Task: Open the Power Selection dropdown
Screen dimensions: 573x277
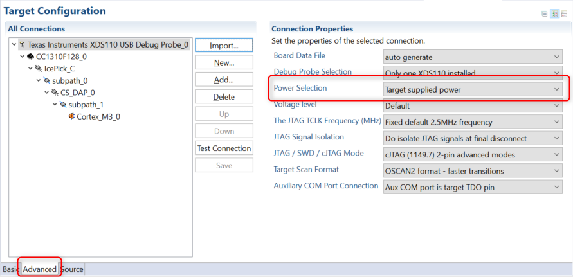Action: pyautogui.click(x=473, y=89)
